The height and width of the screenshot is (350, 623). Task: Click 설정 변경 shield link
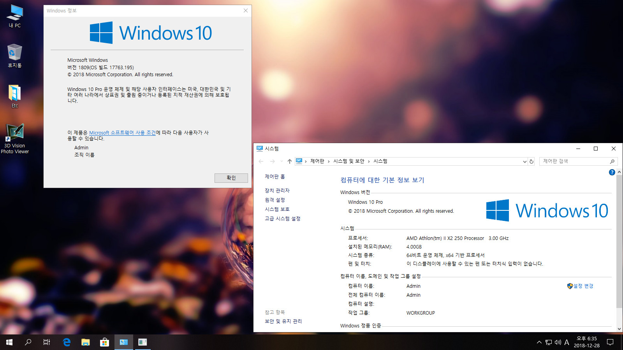point(580,286)
